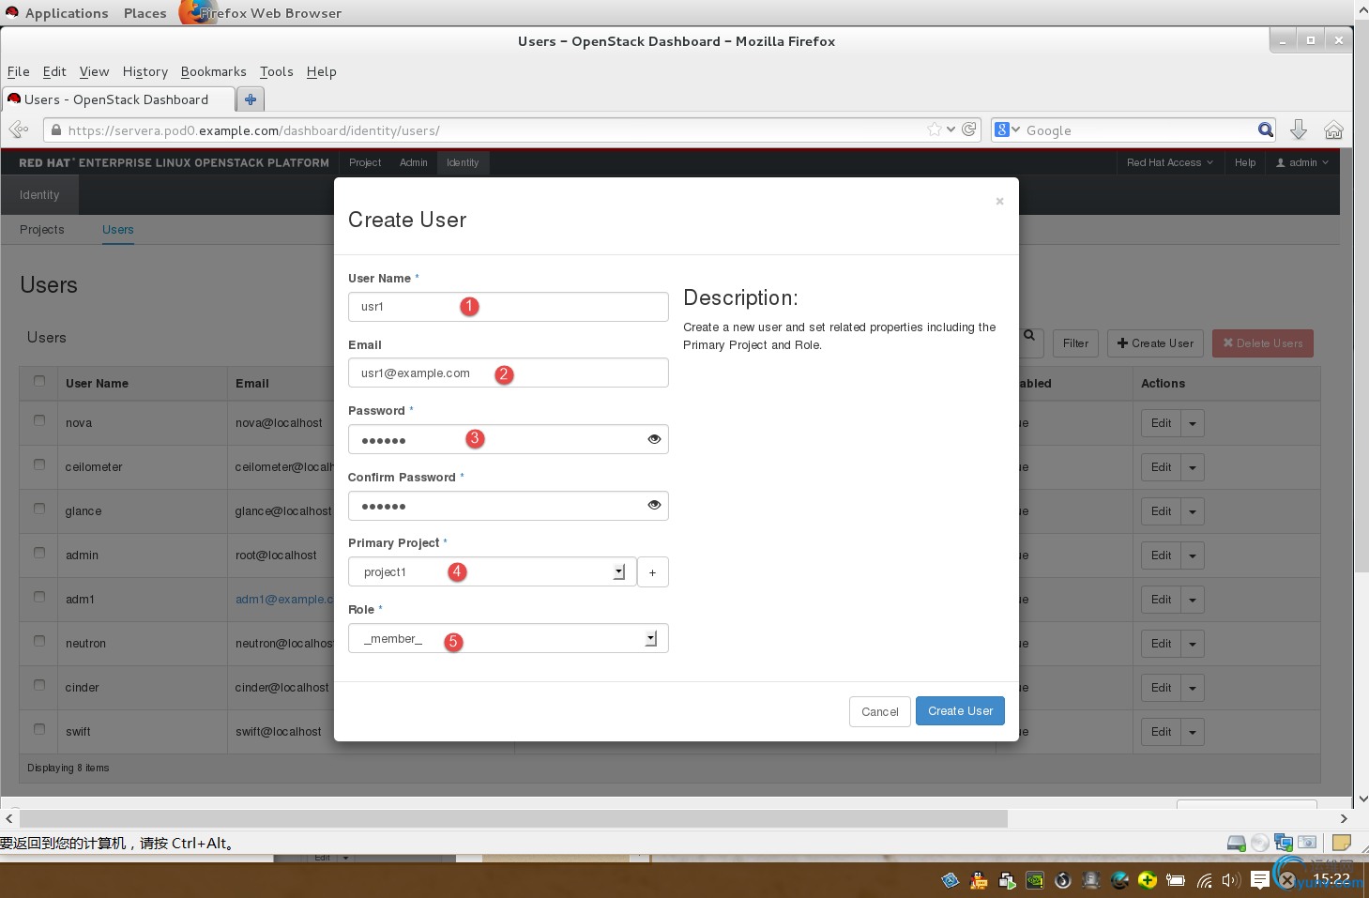Screen dimensions: 1369x898
Task: Open the Firefox File menu
Action: 19,71
